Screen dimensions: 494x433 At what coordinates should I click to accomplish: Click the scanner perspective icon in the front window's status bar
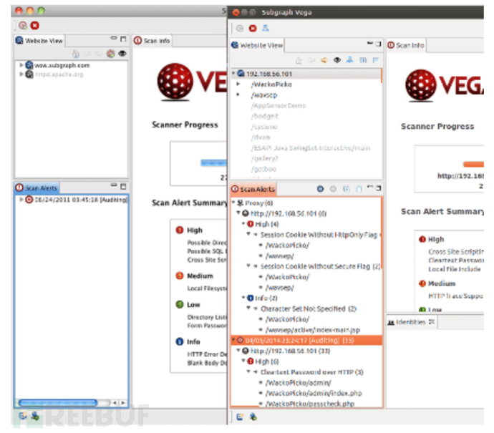[x=240, y=417]
